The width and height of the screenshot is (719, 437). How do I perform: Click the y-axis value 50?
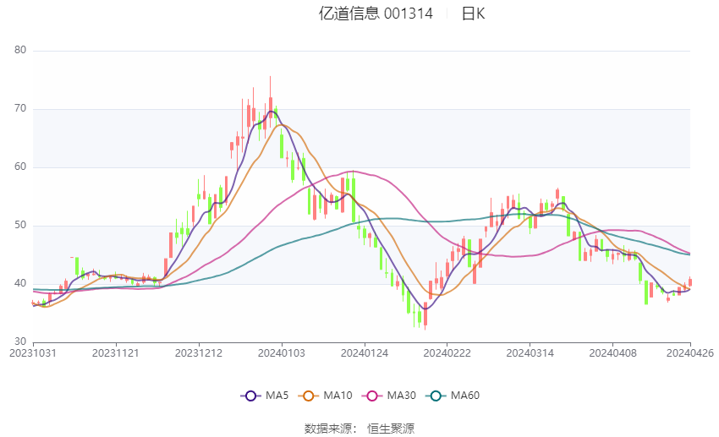pos(20,225)
